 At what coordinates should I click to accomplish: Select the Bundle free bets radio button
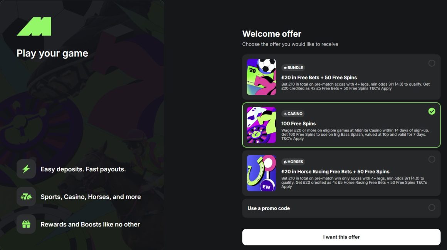point(432,63)
